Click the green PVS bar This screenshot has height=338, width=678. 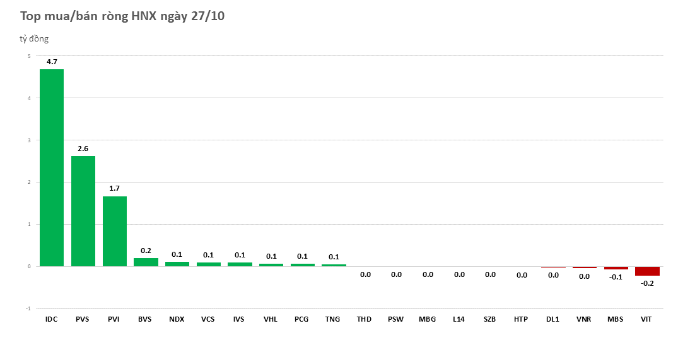click(x=83, y=211)
